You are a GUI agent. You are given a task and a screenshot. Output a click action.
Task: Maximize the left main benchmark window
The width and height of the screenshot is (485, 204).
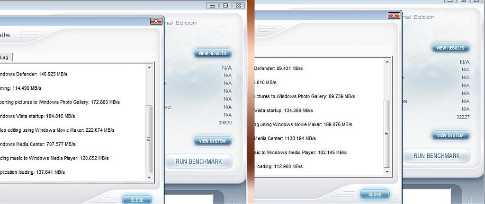(225, 6)
